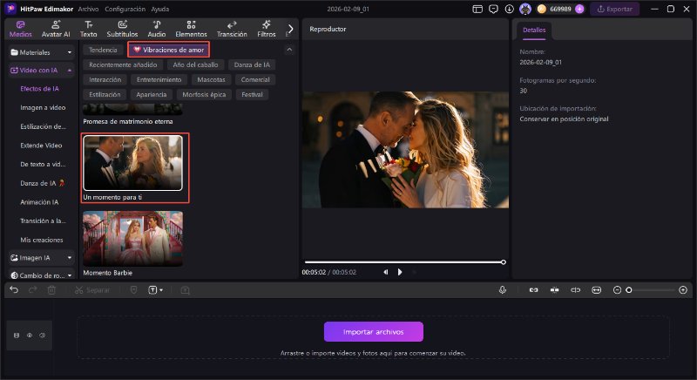Select Efectos de IA in sidebar
Screen dimensions: 697x380
coord(39,89)
